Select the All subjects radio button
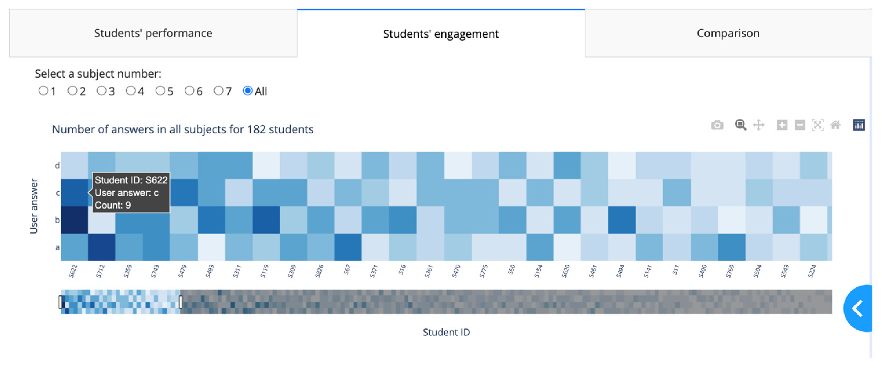The image size is (882, 371). [248, 91]
